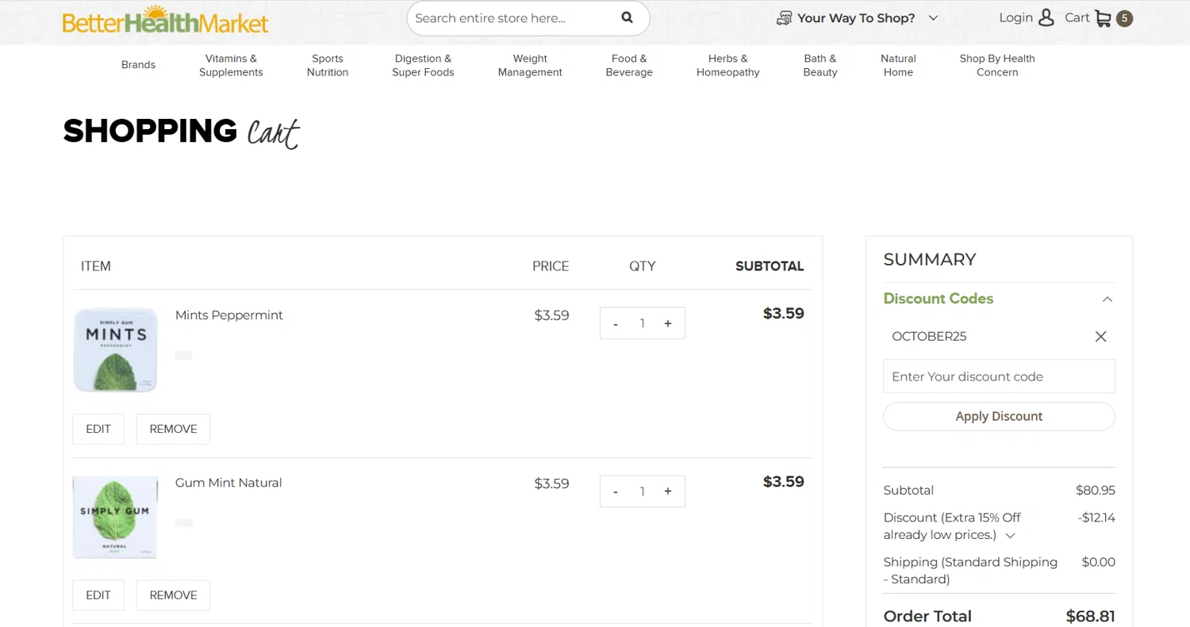Remove the Gum Mint Natural item

point(173,595)
